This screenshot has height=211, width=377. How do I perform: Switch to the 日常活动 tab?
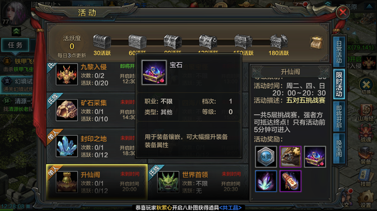pyautogui.click(x=339, y=52)
